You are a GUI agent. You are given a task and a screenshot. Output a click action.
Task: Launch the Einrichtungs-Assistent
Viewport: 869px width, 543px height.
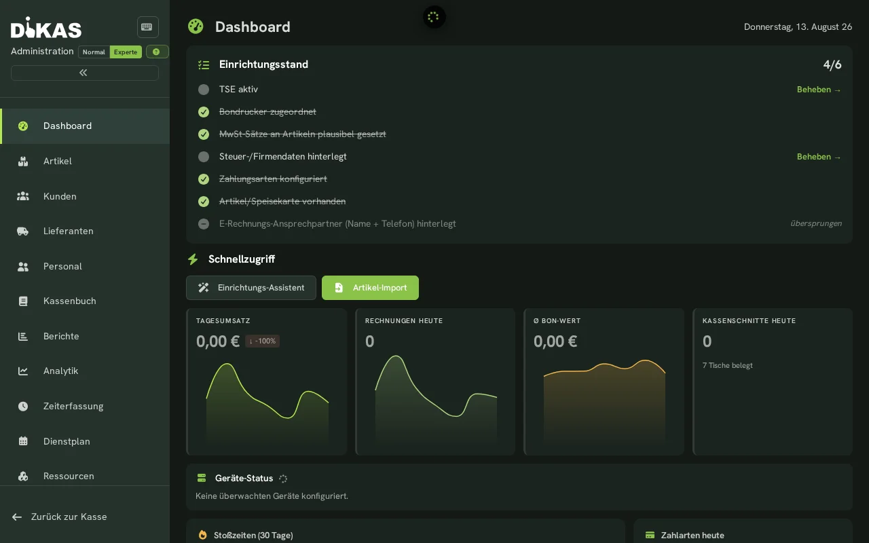pyautogui.click(x=251, y=288)
